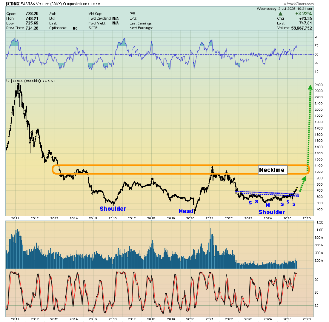Click the small legend icon before $CDNX (Weekly)

tap(8, 81)
